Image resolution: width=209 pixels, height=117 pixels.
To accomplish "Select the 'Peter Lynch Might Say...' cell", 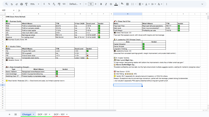I will click(128, 60).
